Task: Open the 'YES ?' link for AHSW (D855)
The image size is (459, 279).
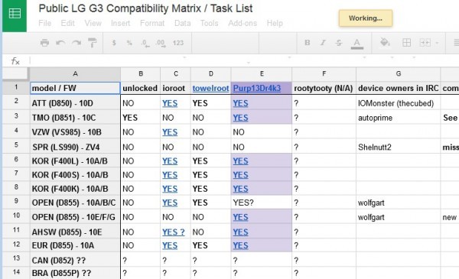Action: click(x=174, y=232)
